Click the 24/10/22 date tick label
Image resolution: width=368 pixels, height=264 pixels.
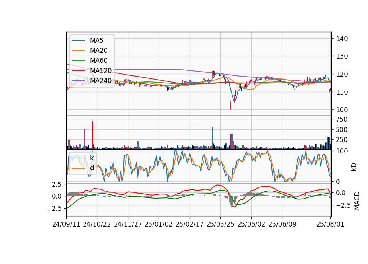click(97, 224)
